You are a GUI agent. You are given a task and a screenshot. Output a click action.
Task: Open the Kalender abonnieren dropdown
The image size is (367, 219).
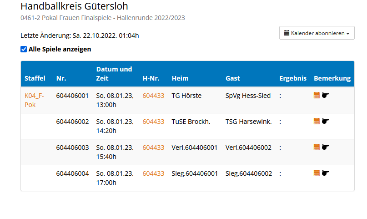click(317, 33)
